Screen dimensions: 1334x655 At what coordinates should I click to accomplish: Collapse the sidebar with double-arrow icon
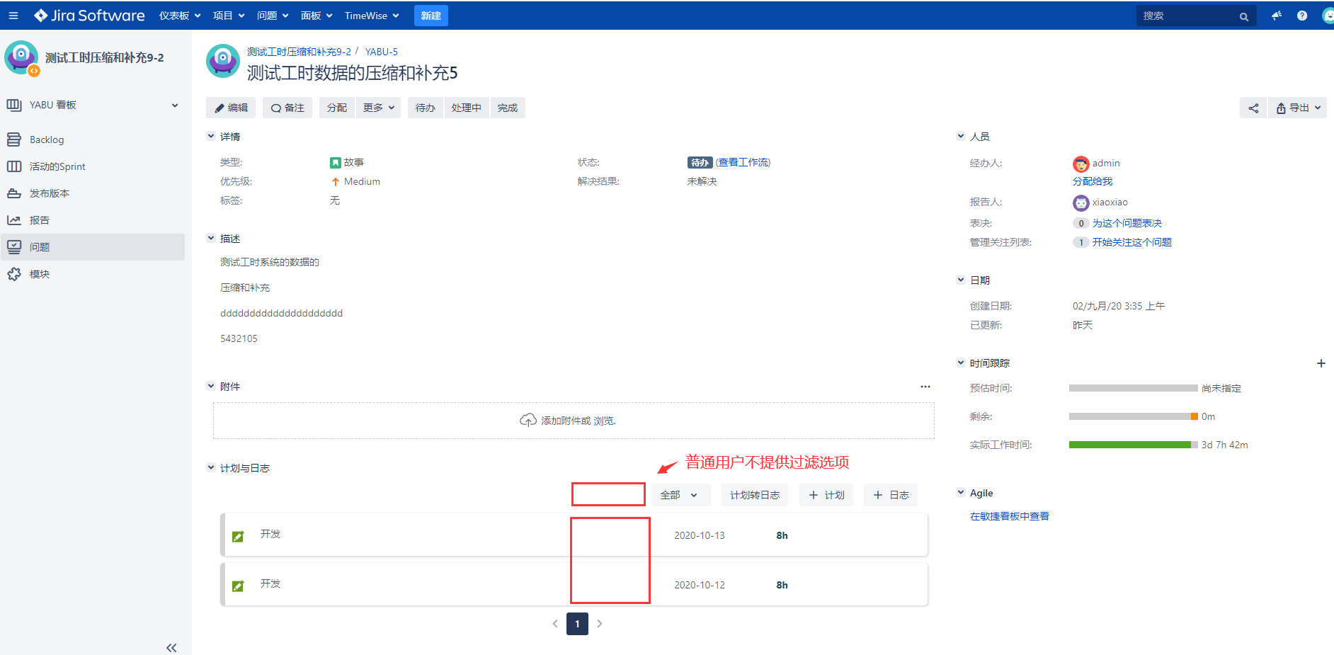tap(171, 647)
